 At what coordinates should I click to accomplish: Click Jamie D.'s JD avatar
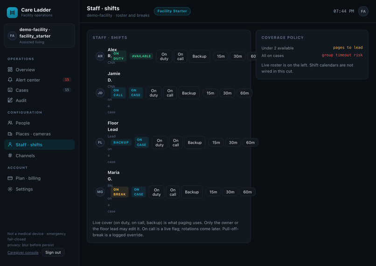coord(100,93)
